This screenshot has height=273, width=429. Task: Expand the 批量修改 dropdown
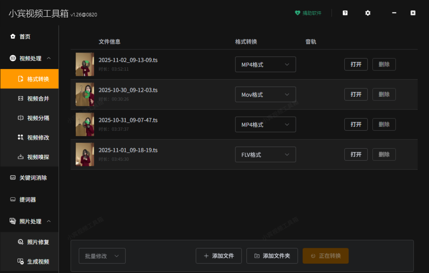102,255
